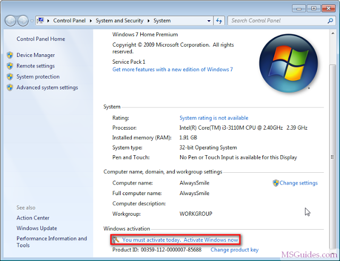Click the Back navigation arrow button
Screen dimensions: 340x261
(11, 21)
